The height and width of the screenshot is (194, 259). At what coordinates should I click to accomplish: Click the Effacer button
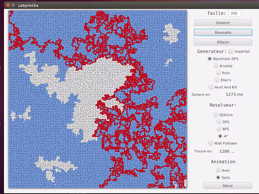pos(223,42)
